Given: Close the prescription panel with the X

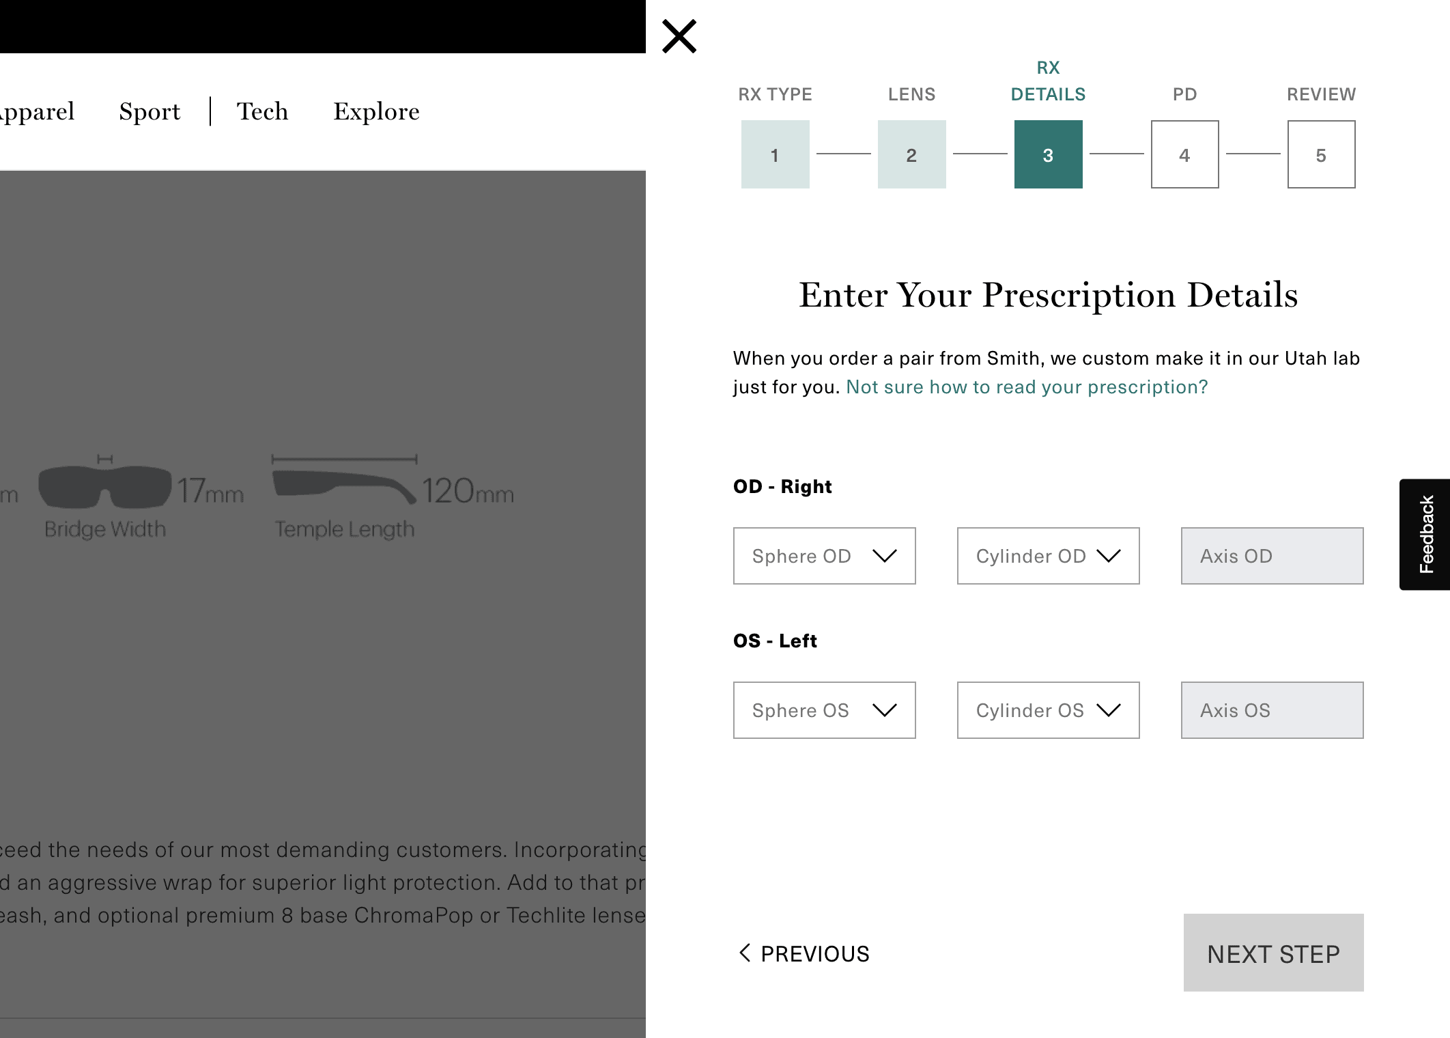Looking at the screenshot, I should pos(679,36).
